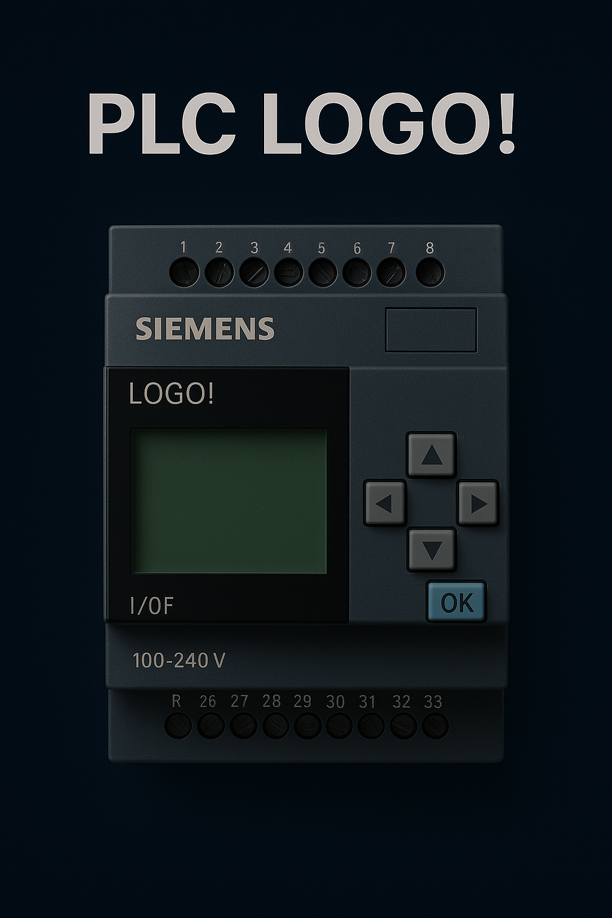Click the I/OF label below the display
This screenshot has height=918, width=612.
(x=152, y=606)
